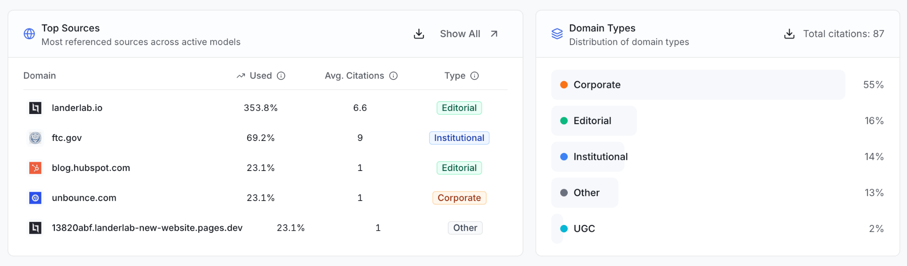Select the 69.2% used value

tap(261, 138)
